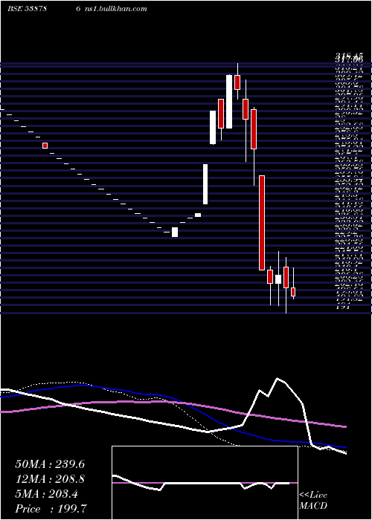Click the <<Live MACD label
The height and width of the screenshot is (520, 372).
313,501
